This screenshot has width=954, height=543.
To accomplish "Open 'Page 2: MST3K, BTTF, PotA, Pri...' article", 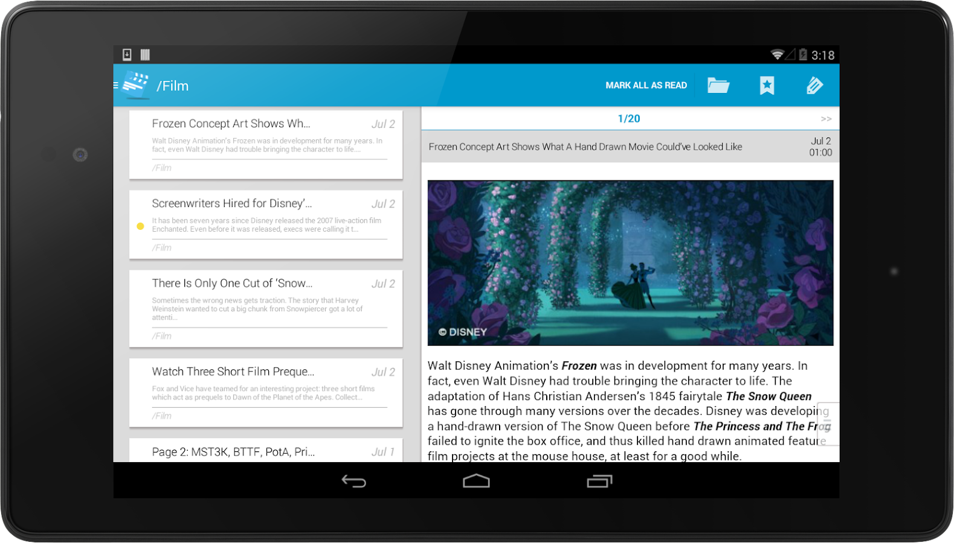I will point(266,450).
